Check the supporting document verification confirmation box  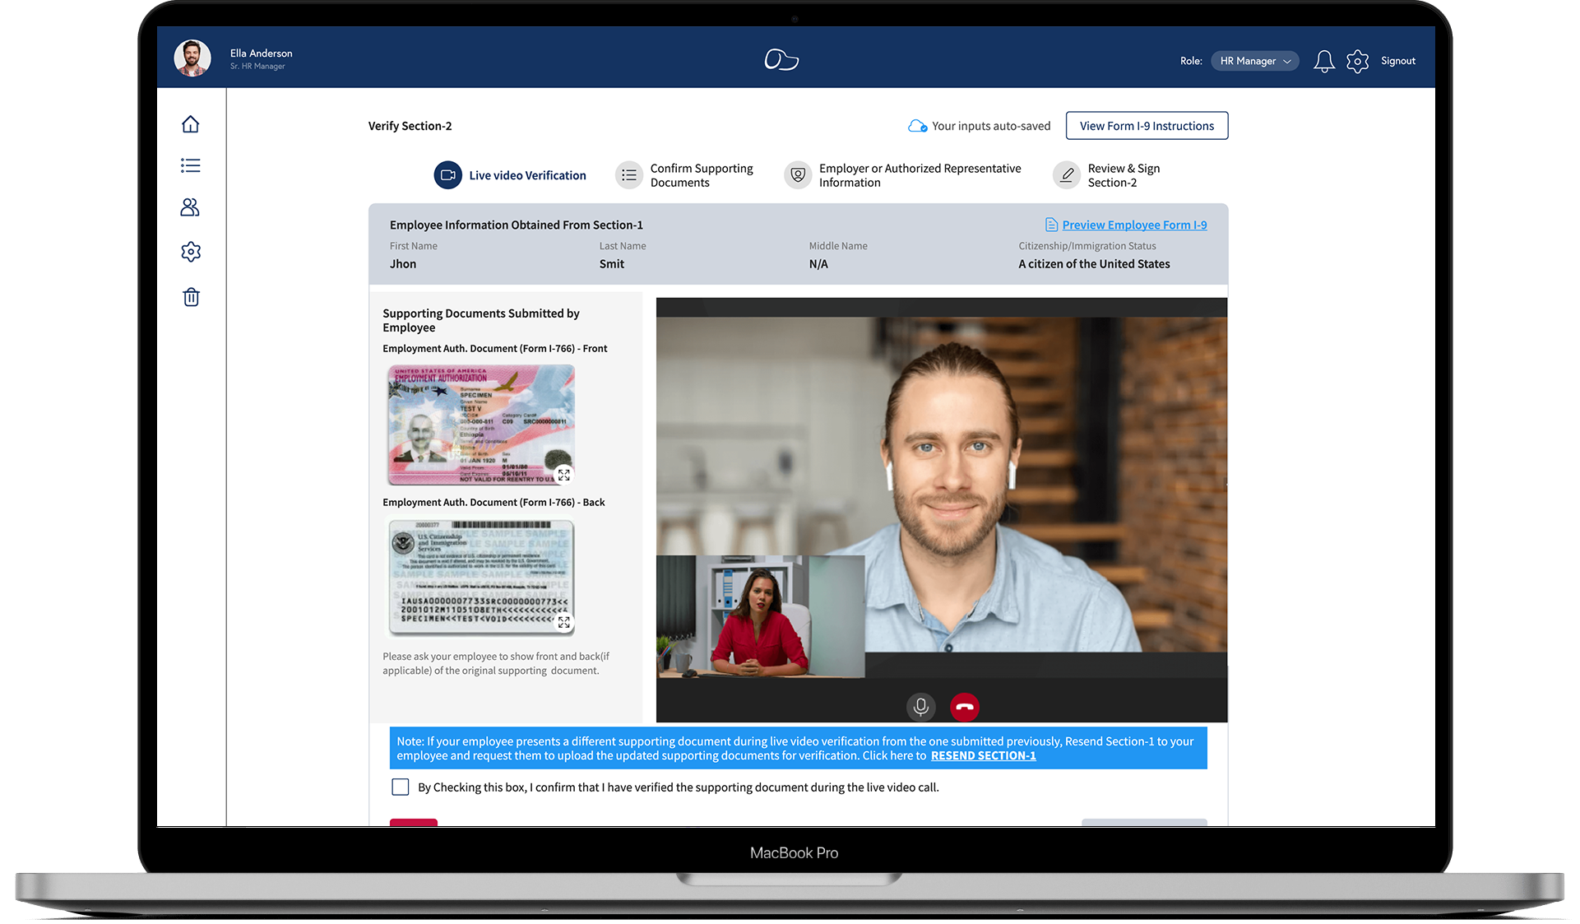[x=400, y=787]
